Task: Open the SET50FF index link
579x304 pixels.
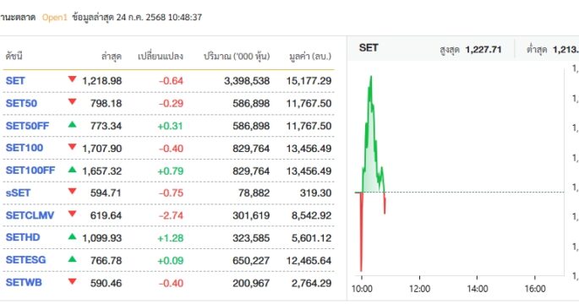Action: tap(27, 126)
